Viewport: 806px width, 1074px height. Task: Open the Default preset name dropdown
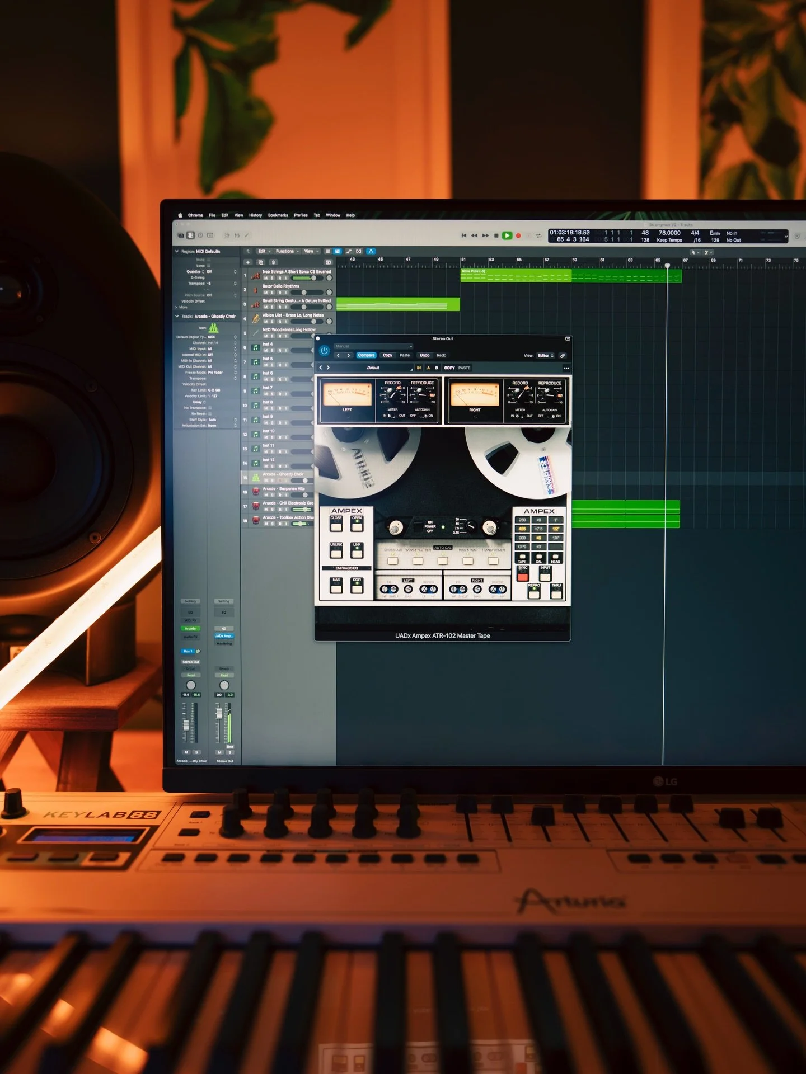pyautogui.click(x=373, y=368)
